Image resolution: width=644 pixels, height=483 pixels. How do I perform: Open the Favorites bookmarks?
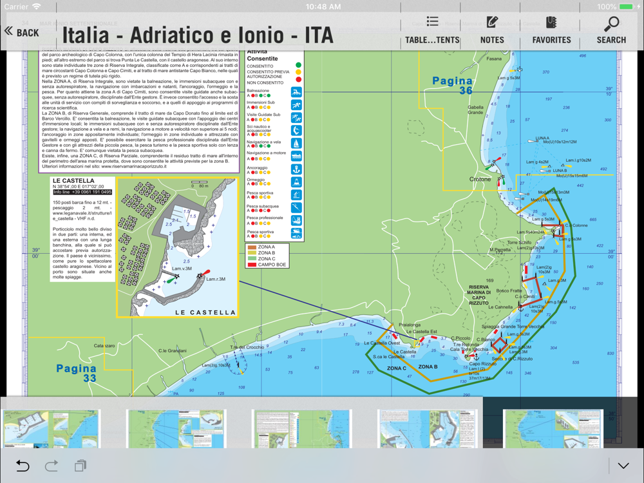click(x=551, y=30)
